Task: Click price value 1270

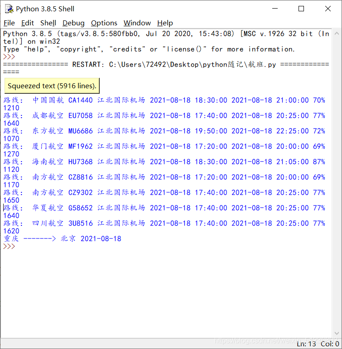Action: pyautogui.click(x=11, y=154)
